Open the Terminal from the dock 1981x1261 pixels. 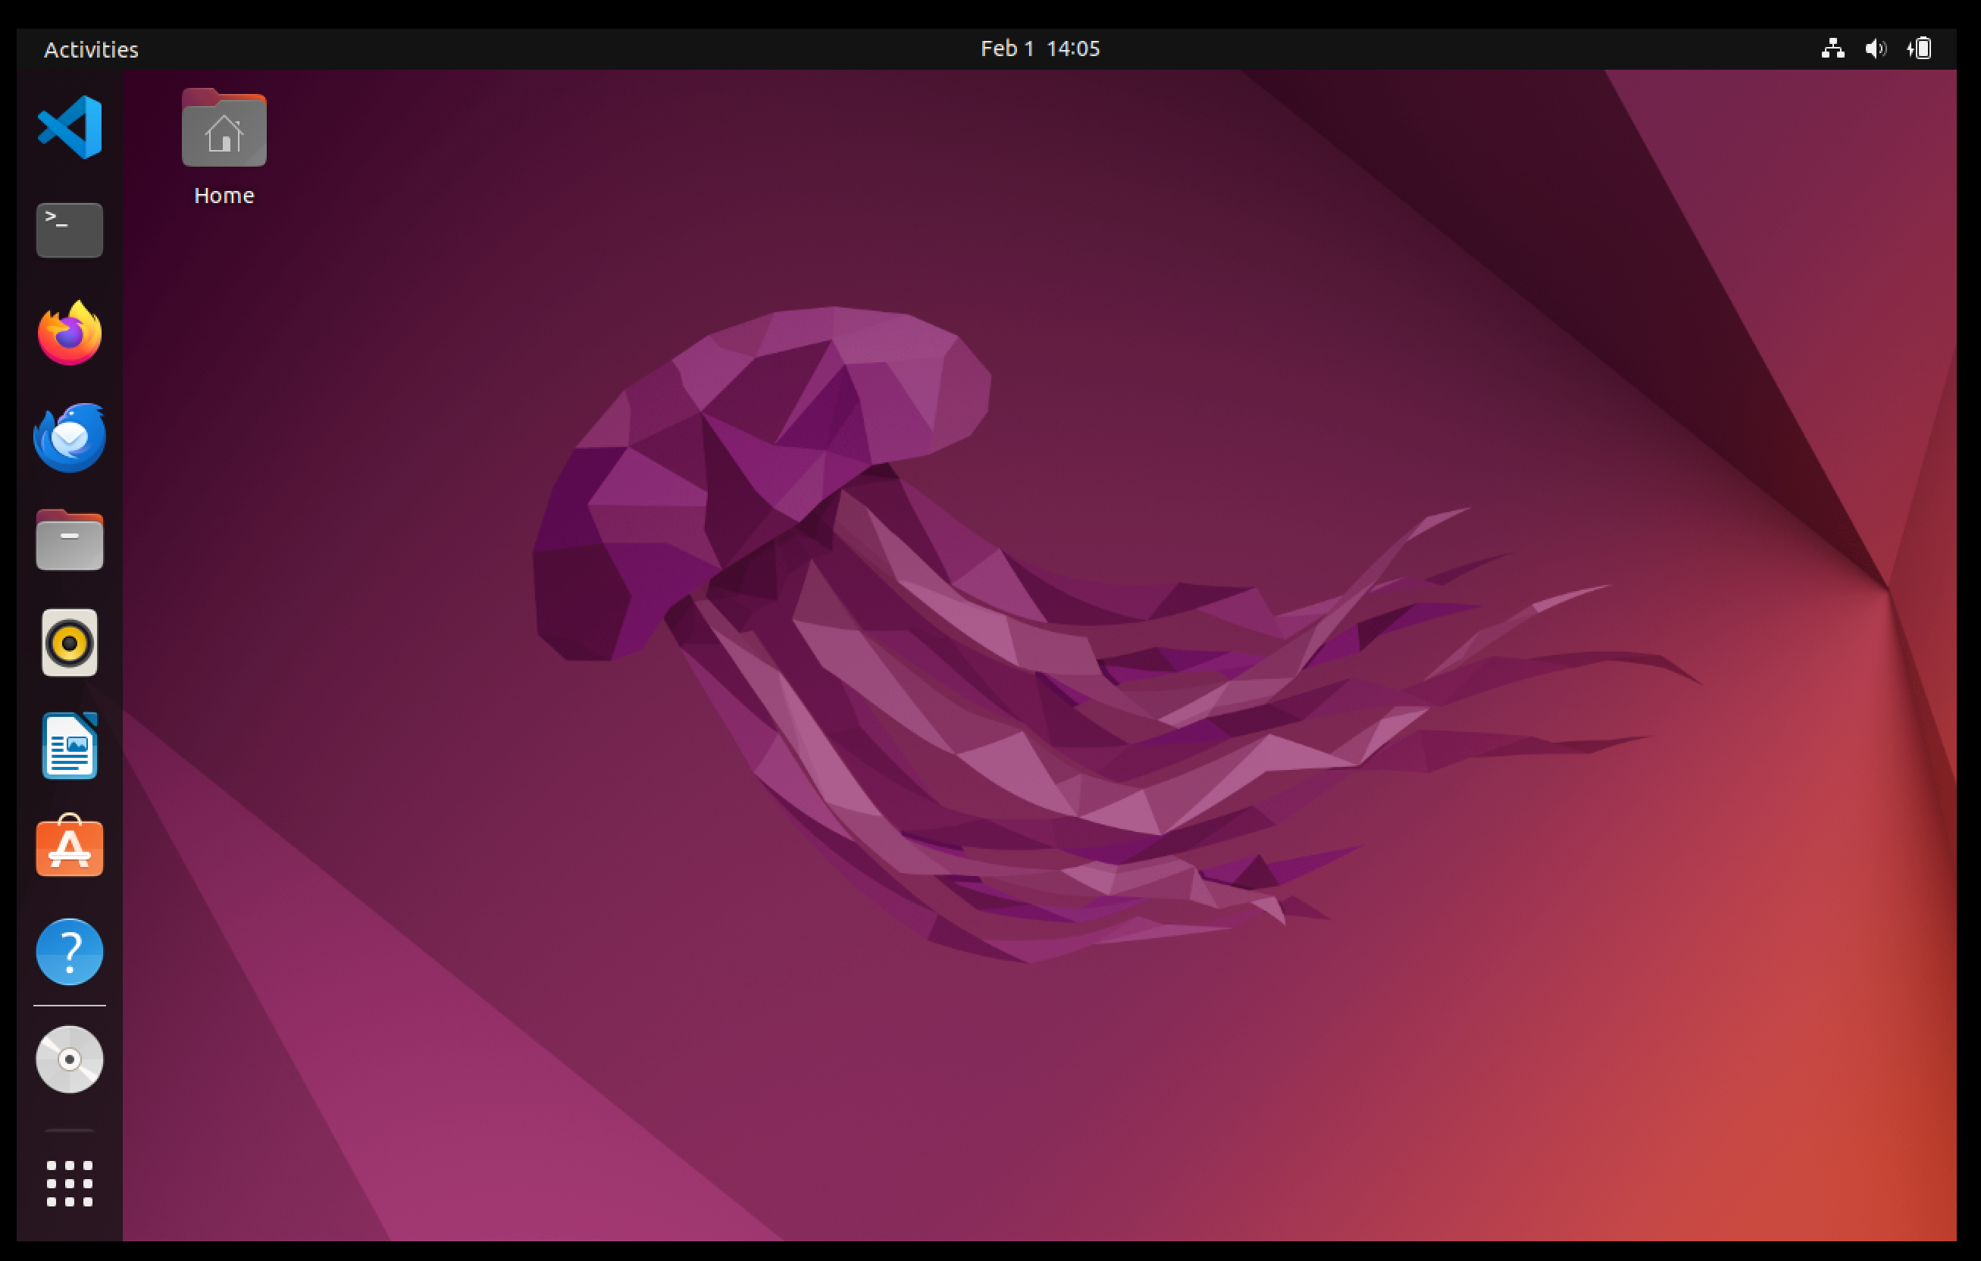70,230
